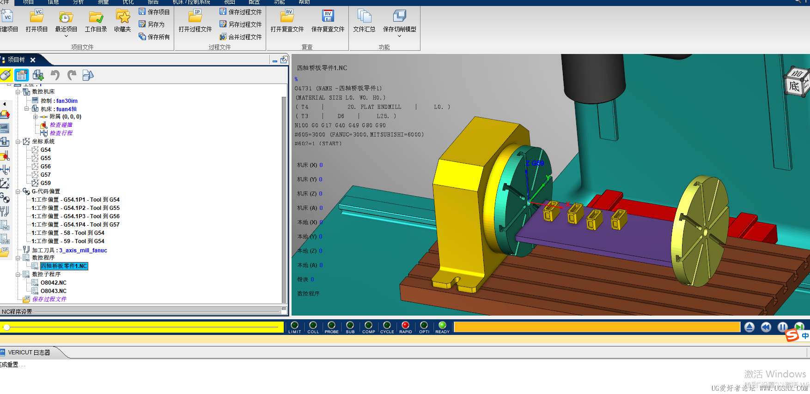Toggle mouse pick icon in project tree toolbar
Image resolution: width=810 pixels, height=394 pixels.
pyautogui.click(x=6, y=75)
